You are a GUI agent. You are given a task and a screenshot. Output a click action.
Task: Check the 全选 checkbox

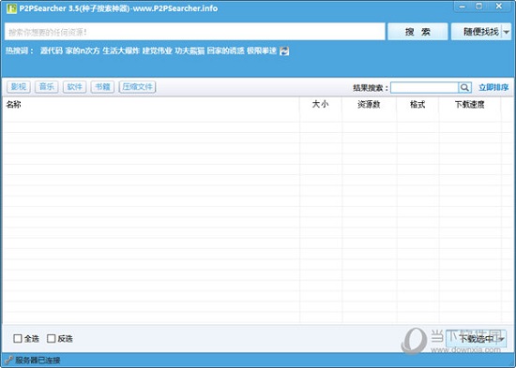18,338
